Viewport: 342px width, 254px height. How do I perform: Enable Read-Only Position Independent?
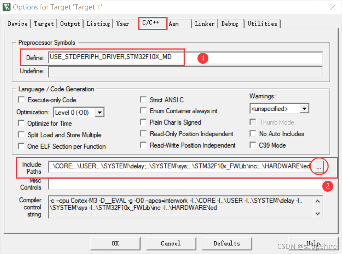click(x=143, y=133)
